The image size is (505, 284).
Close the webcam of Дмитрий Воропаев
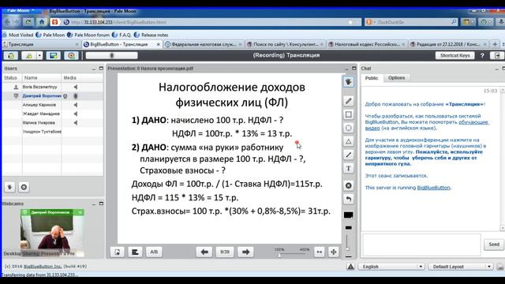click(x=80, y=212)
